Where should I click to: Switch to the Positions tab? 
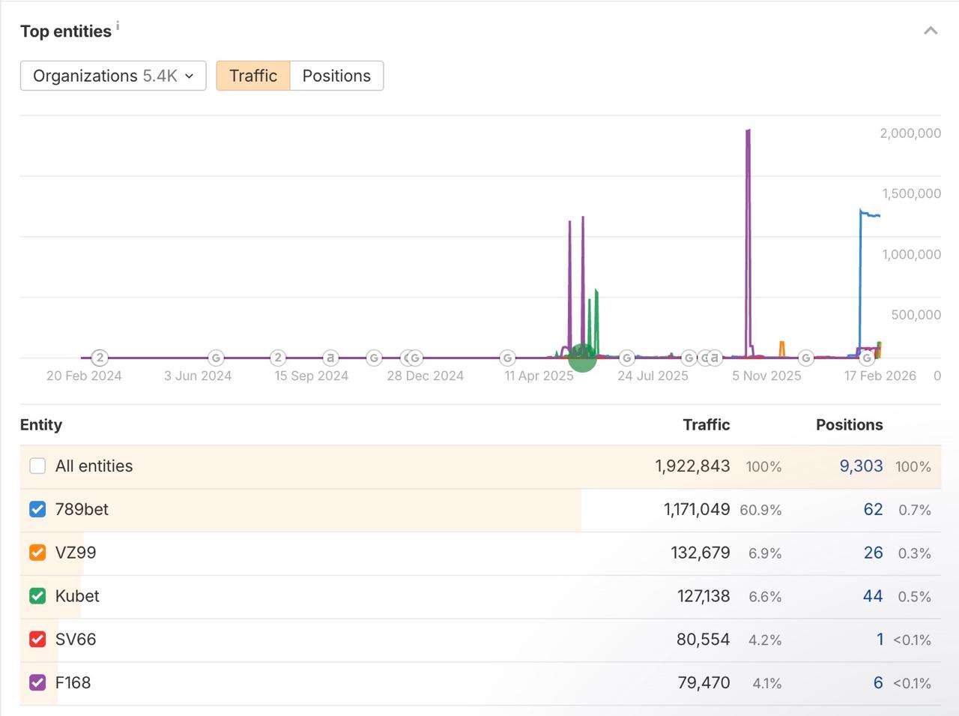click(336, 76)
